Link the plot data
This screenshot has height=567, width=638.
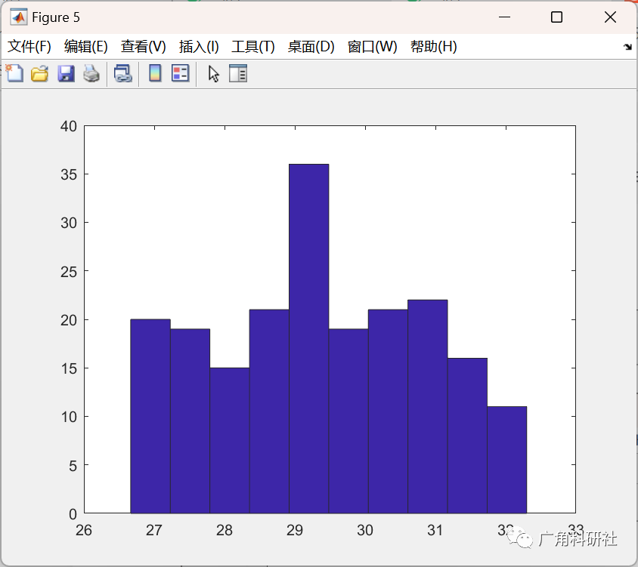click(124, 73)
